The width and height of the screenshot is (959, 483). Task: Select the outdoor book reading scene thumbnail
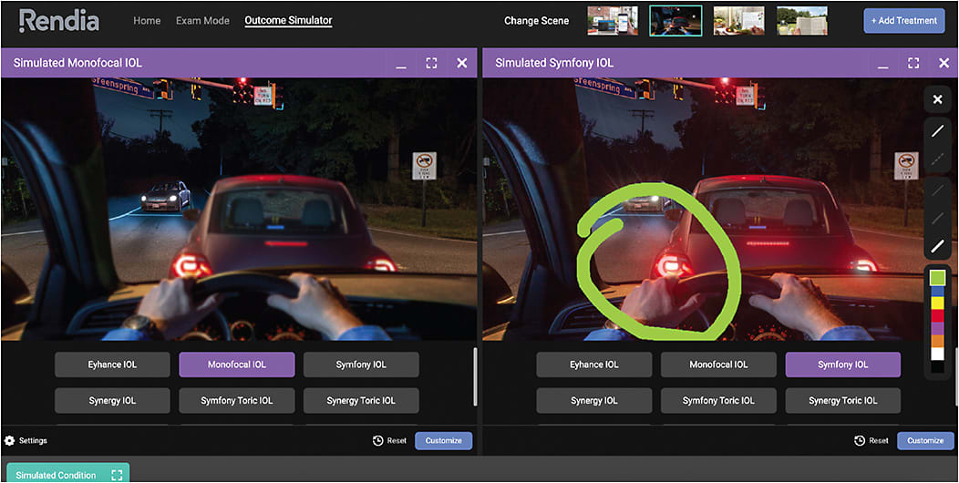tap(802, 21)
